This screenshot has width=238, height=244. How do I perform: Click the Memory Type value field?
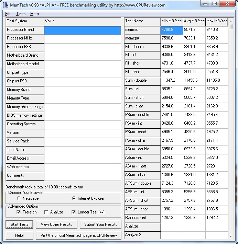[83, 99]
